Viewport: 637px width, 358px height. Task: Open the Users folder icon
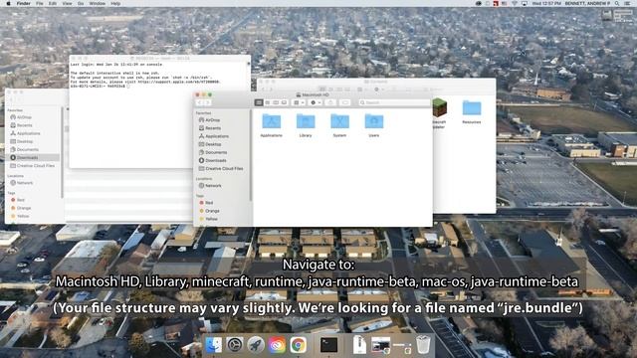click(x=374, y=121)
